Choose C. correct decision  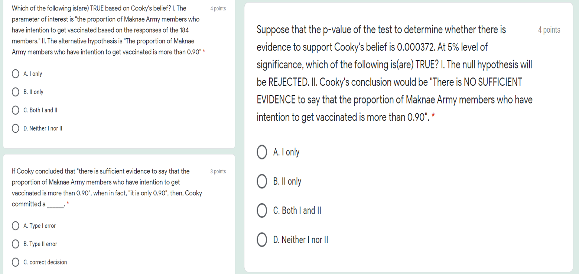[15, 262]
